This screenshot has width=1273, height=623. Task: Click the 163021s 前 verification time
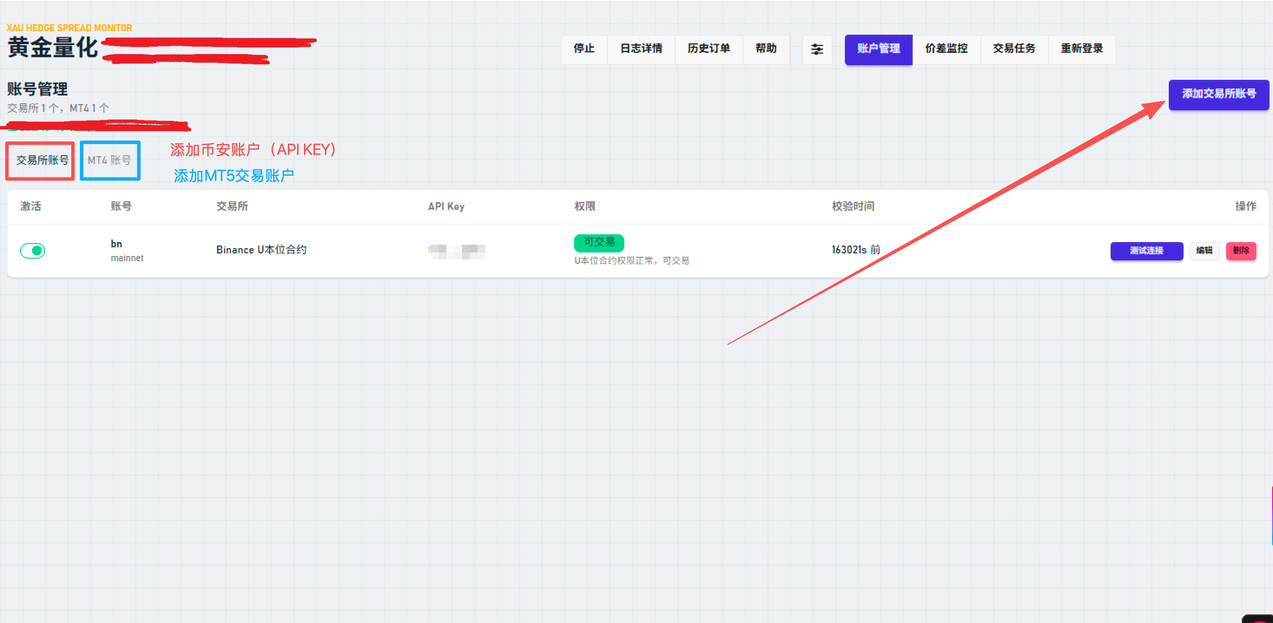pos(856,250)
